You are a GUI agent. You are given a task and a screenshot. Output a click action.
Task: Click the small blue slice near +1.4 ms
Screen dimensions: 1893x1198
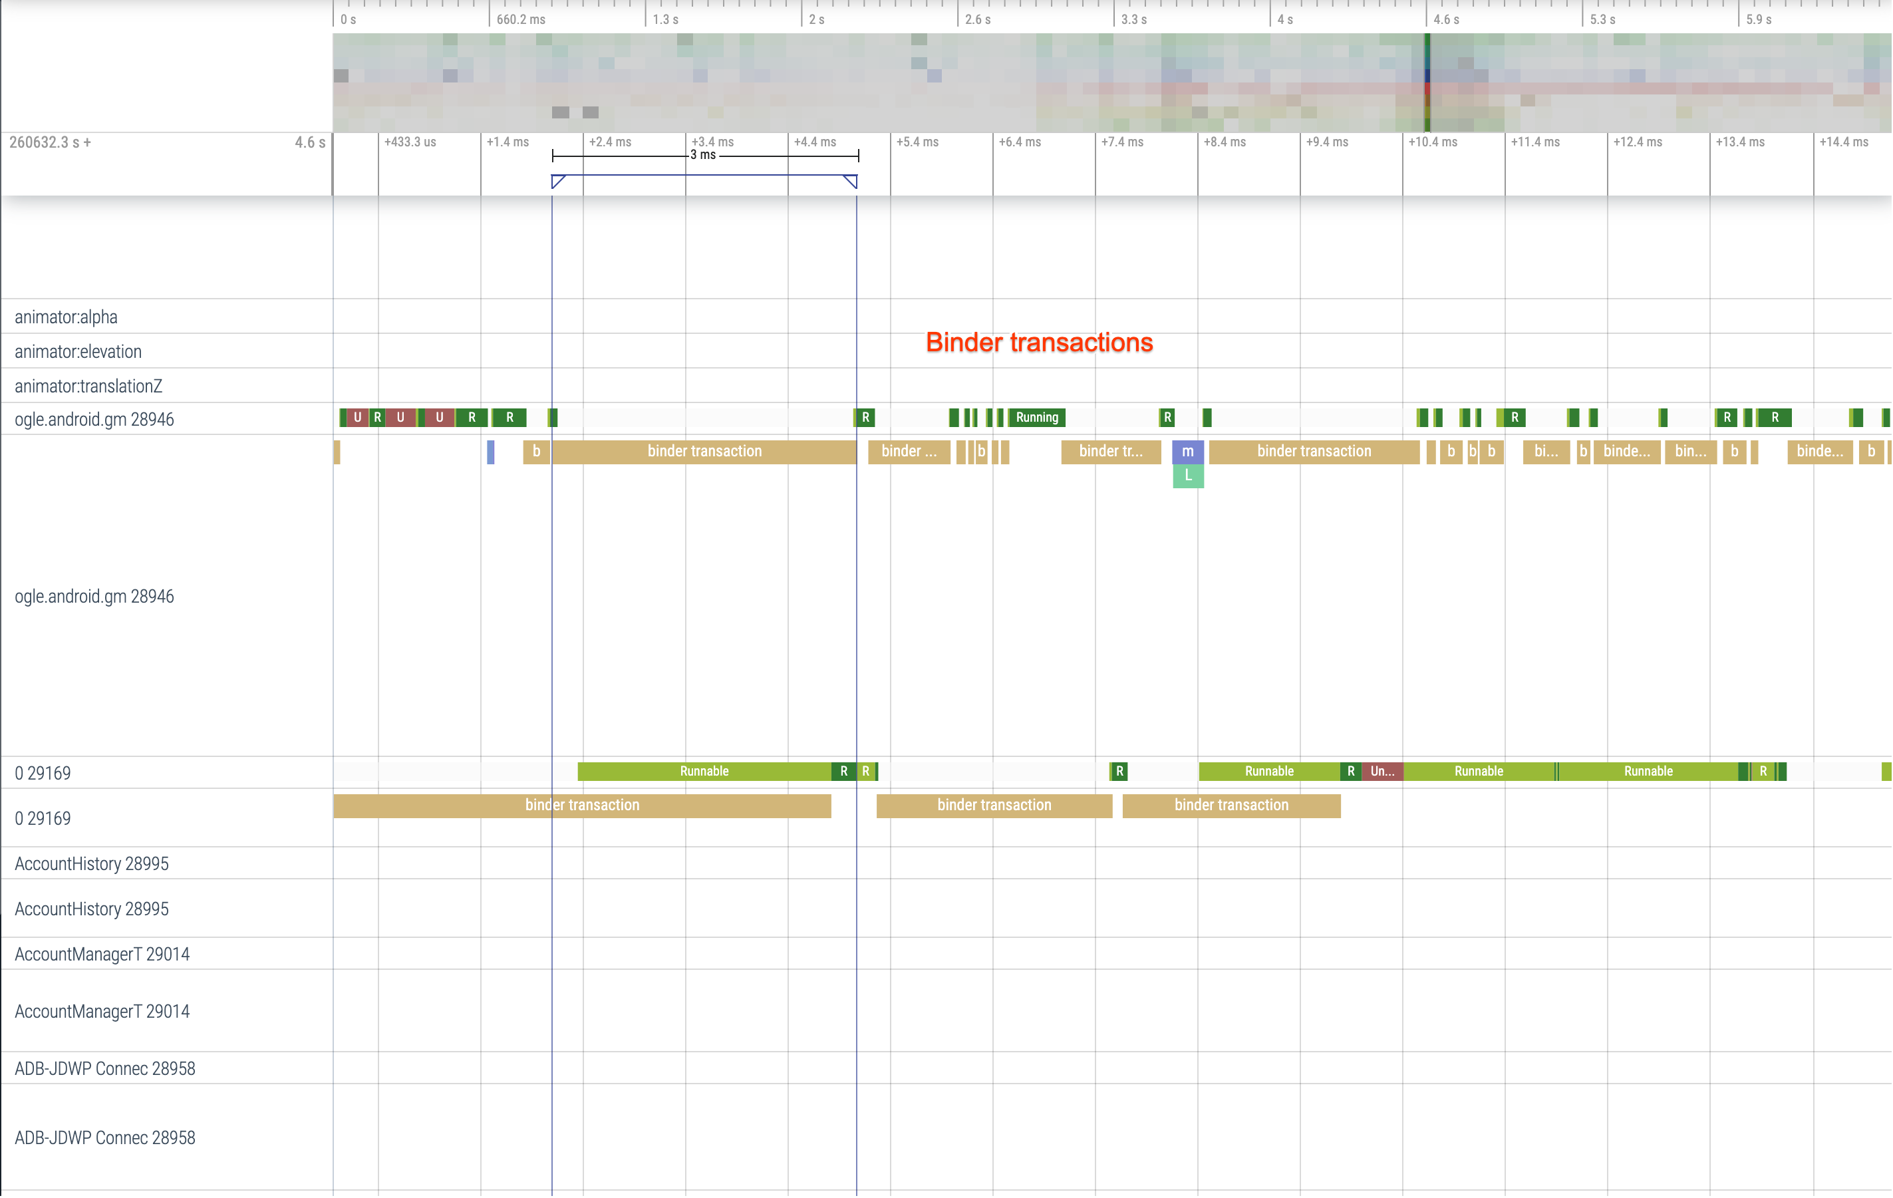[x=491, y=451]
